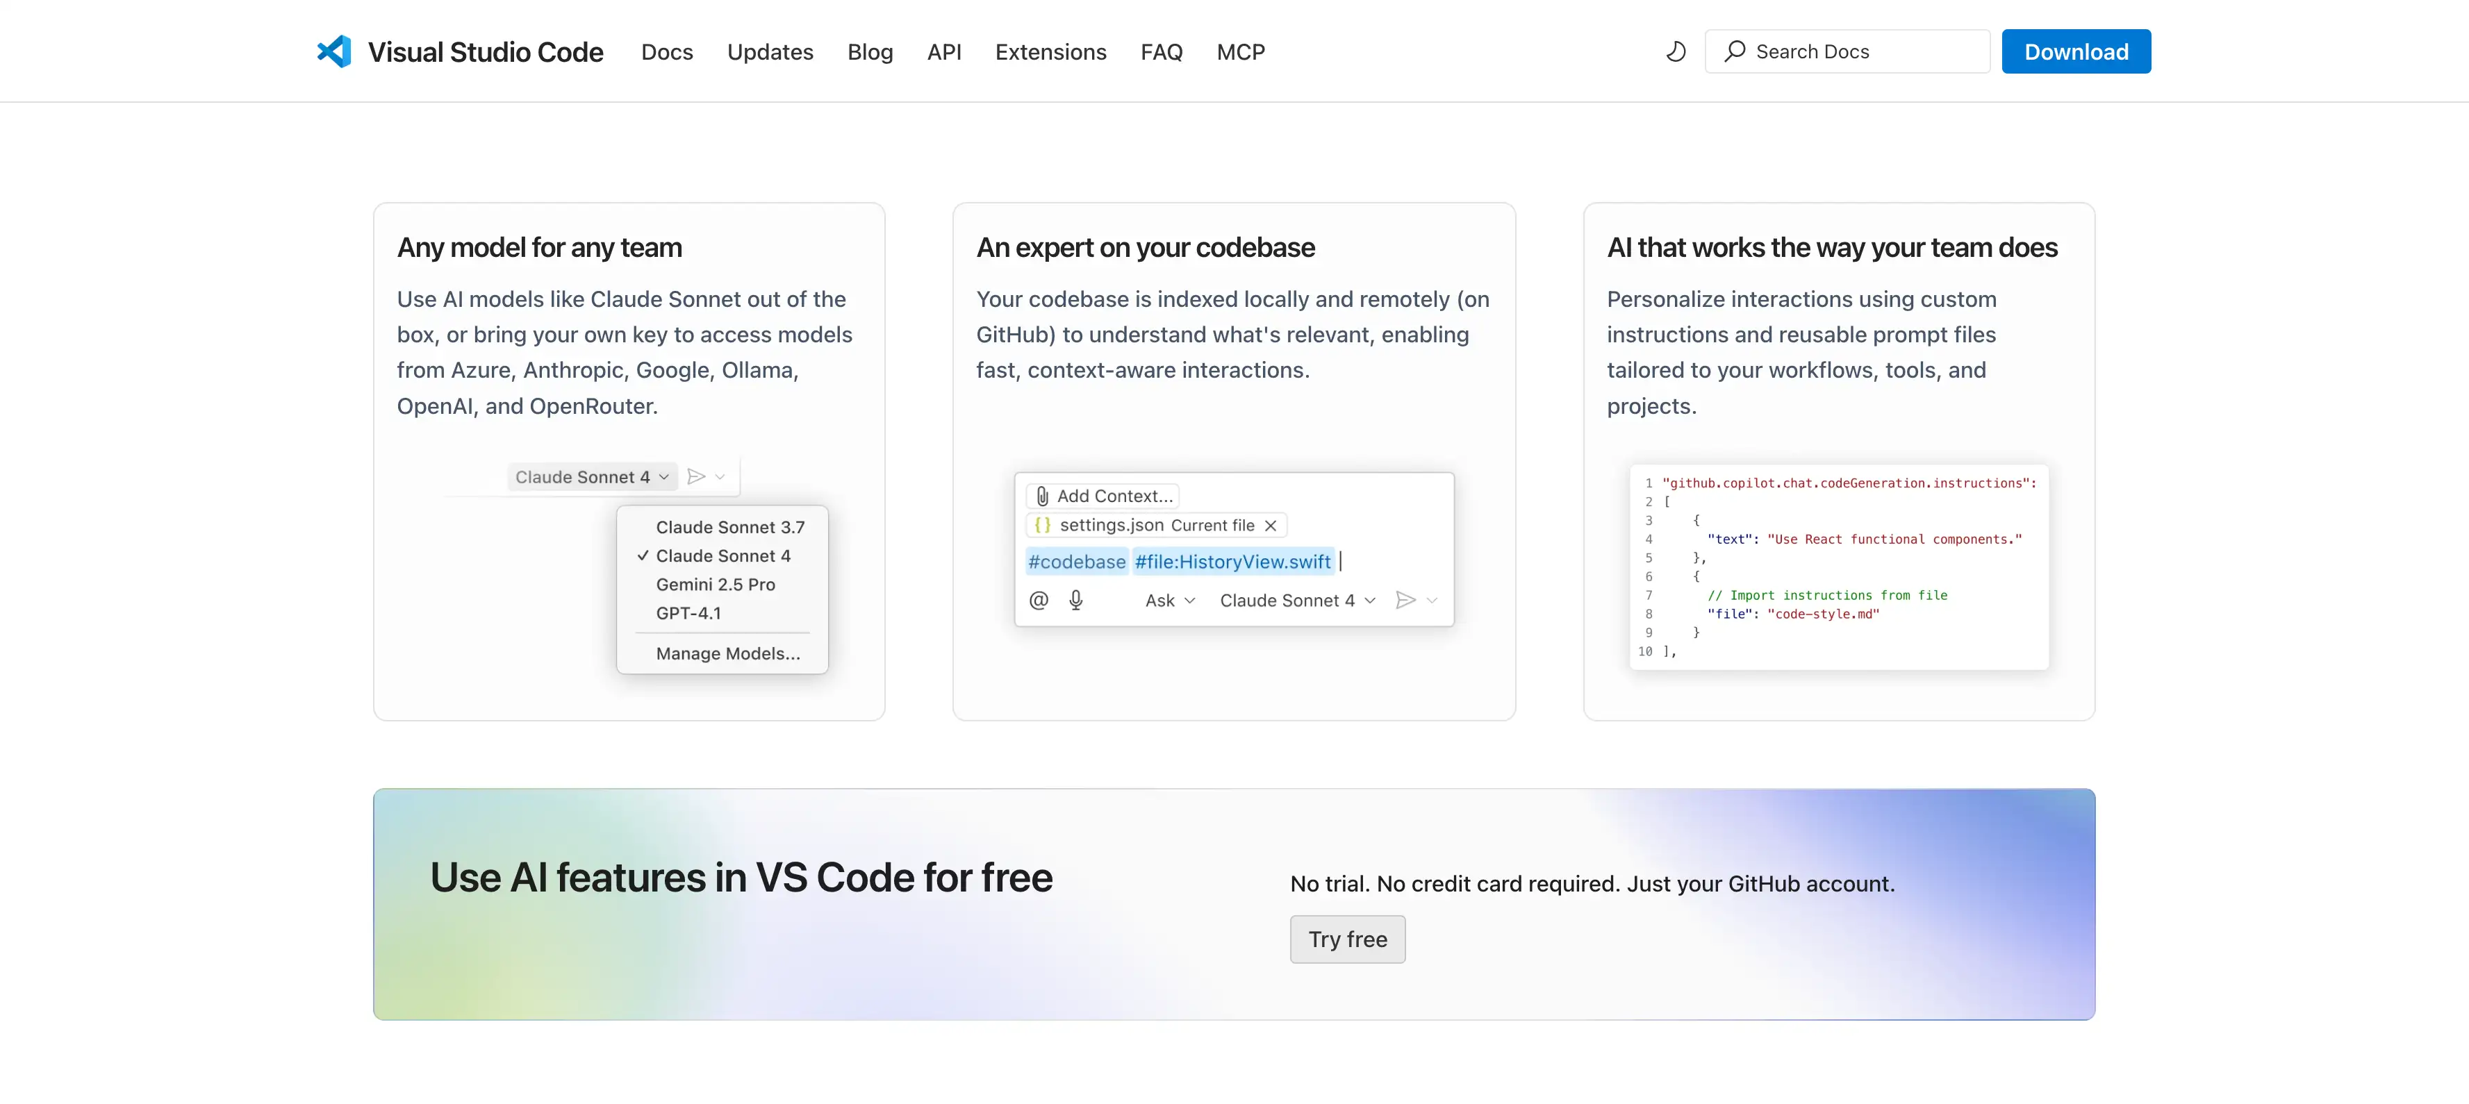This screenshot has width=2469, height=1104.
Task: Click An expert on your codebase heading
Action: click(1146, 247)
